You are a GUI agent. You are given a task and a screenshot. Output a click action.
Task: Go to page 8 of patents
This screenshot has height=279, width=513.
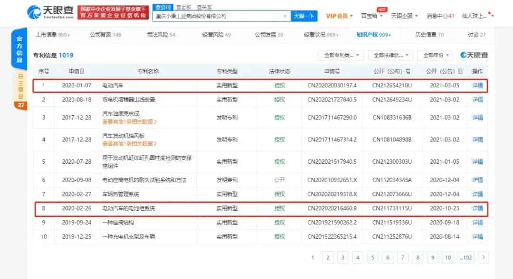tap(418, 258)
